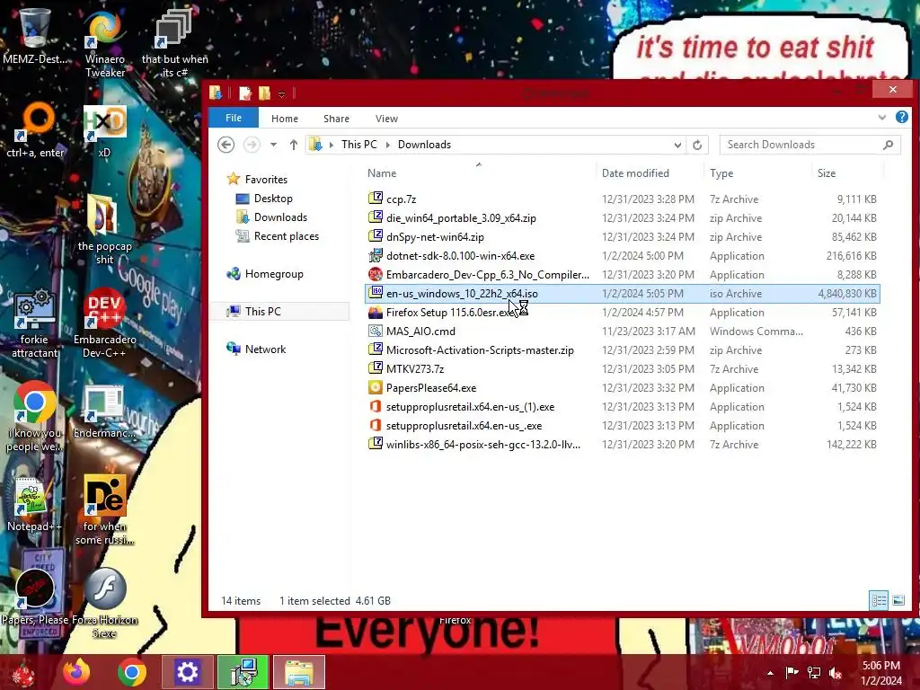The height and width of the screenshot is (690, 920).
Task: Sort files by Date modified header
Action: (635, 173)
